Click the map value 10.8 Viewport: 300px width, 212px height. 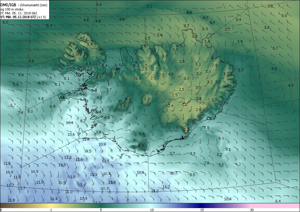pyautogui.click(x=62, y=183)
